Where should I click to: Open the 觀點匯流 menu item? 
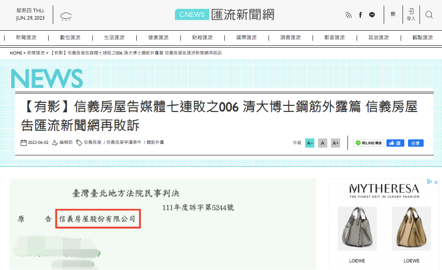pos(423,38)
